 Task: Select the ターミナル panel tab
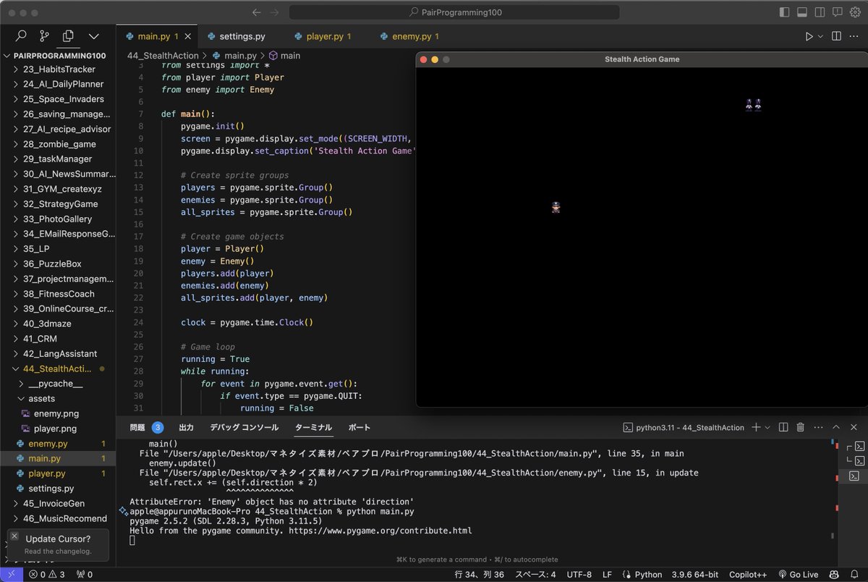pyautogui.click(x=313, y=428)
